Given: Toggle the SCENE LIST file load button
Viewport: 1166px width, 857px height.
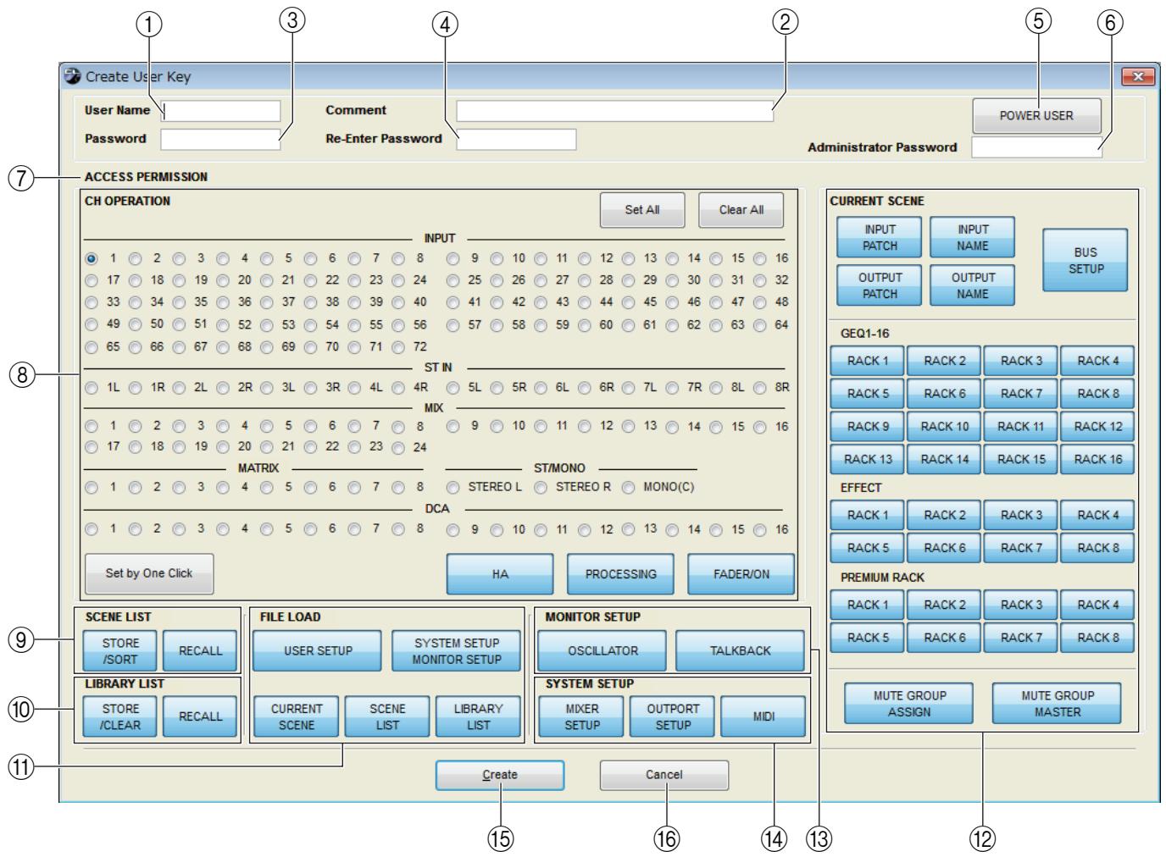Looking at the screenshot, I should pos(387,716).
